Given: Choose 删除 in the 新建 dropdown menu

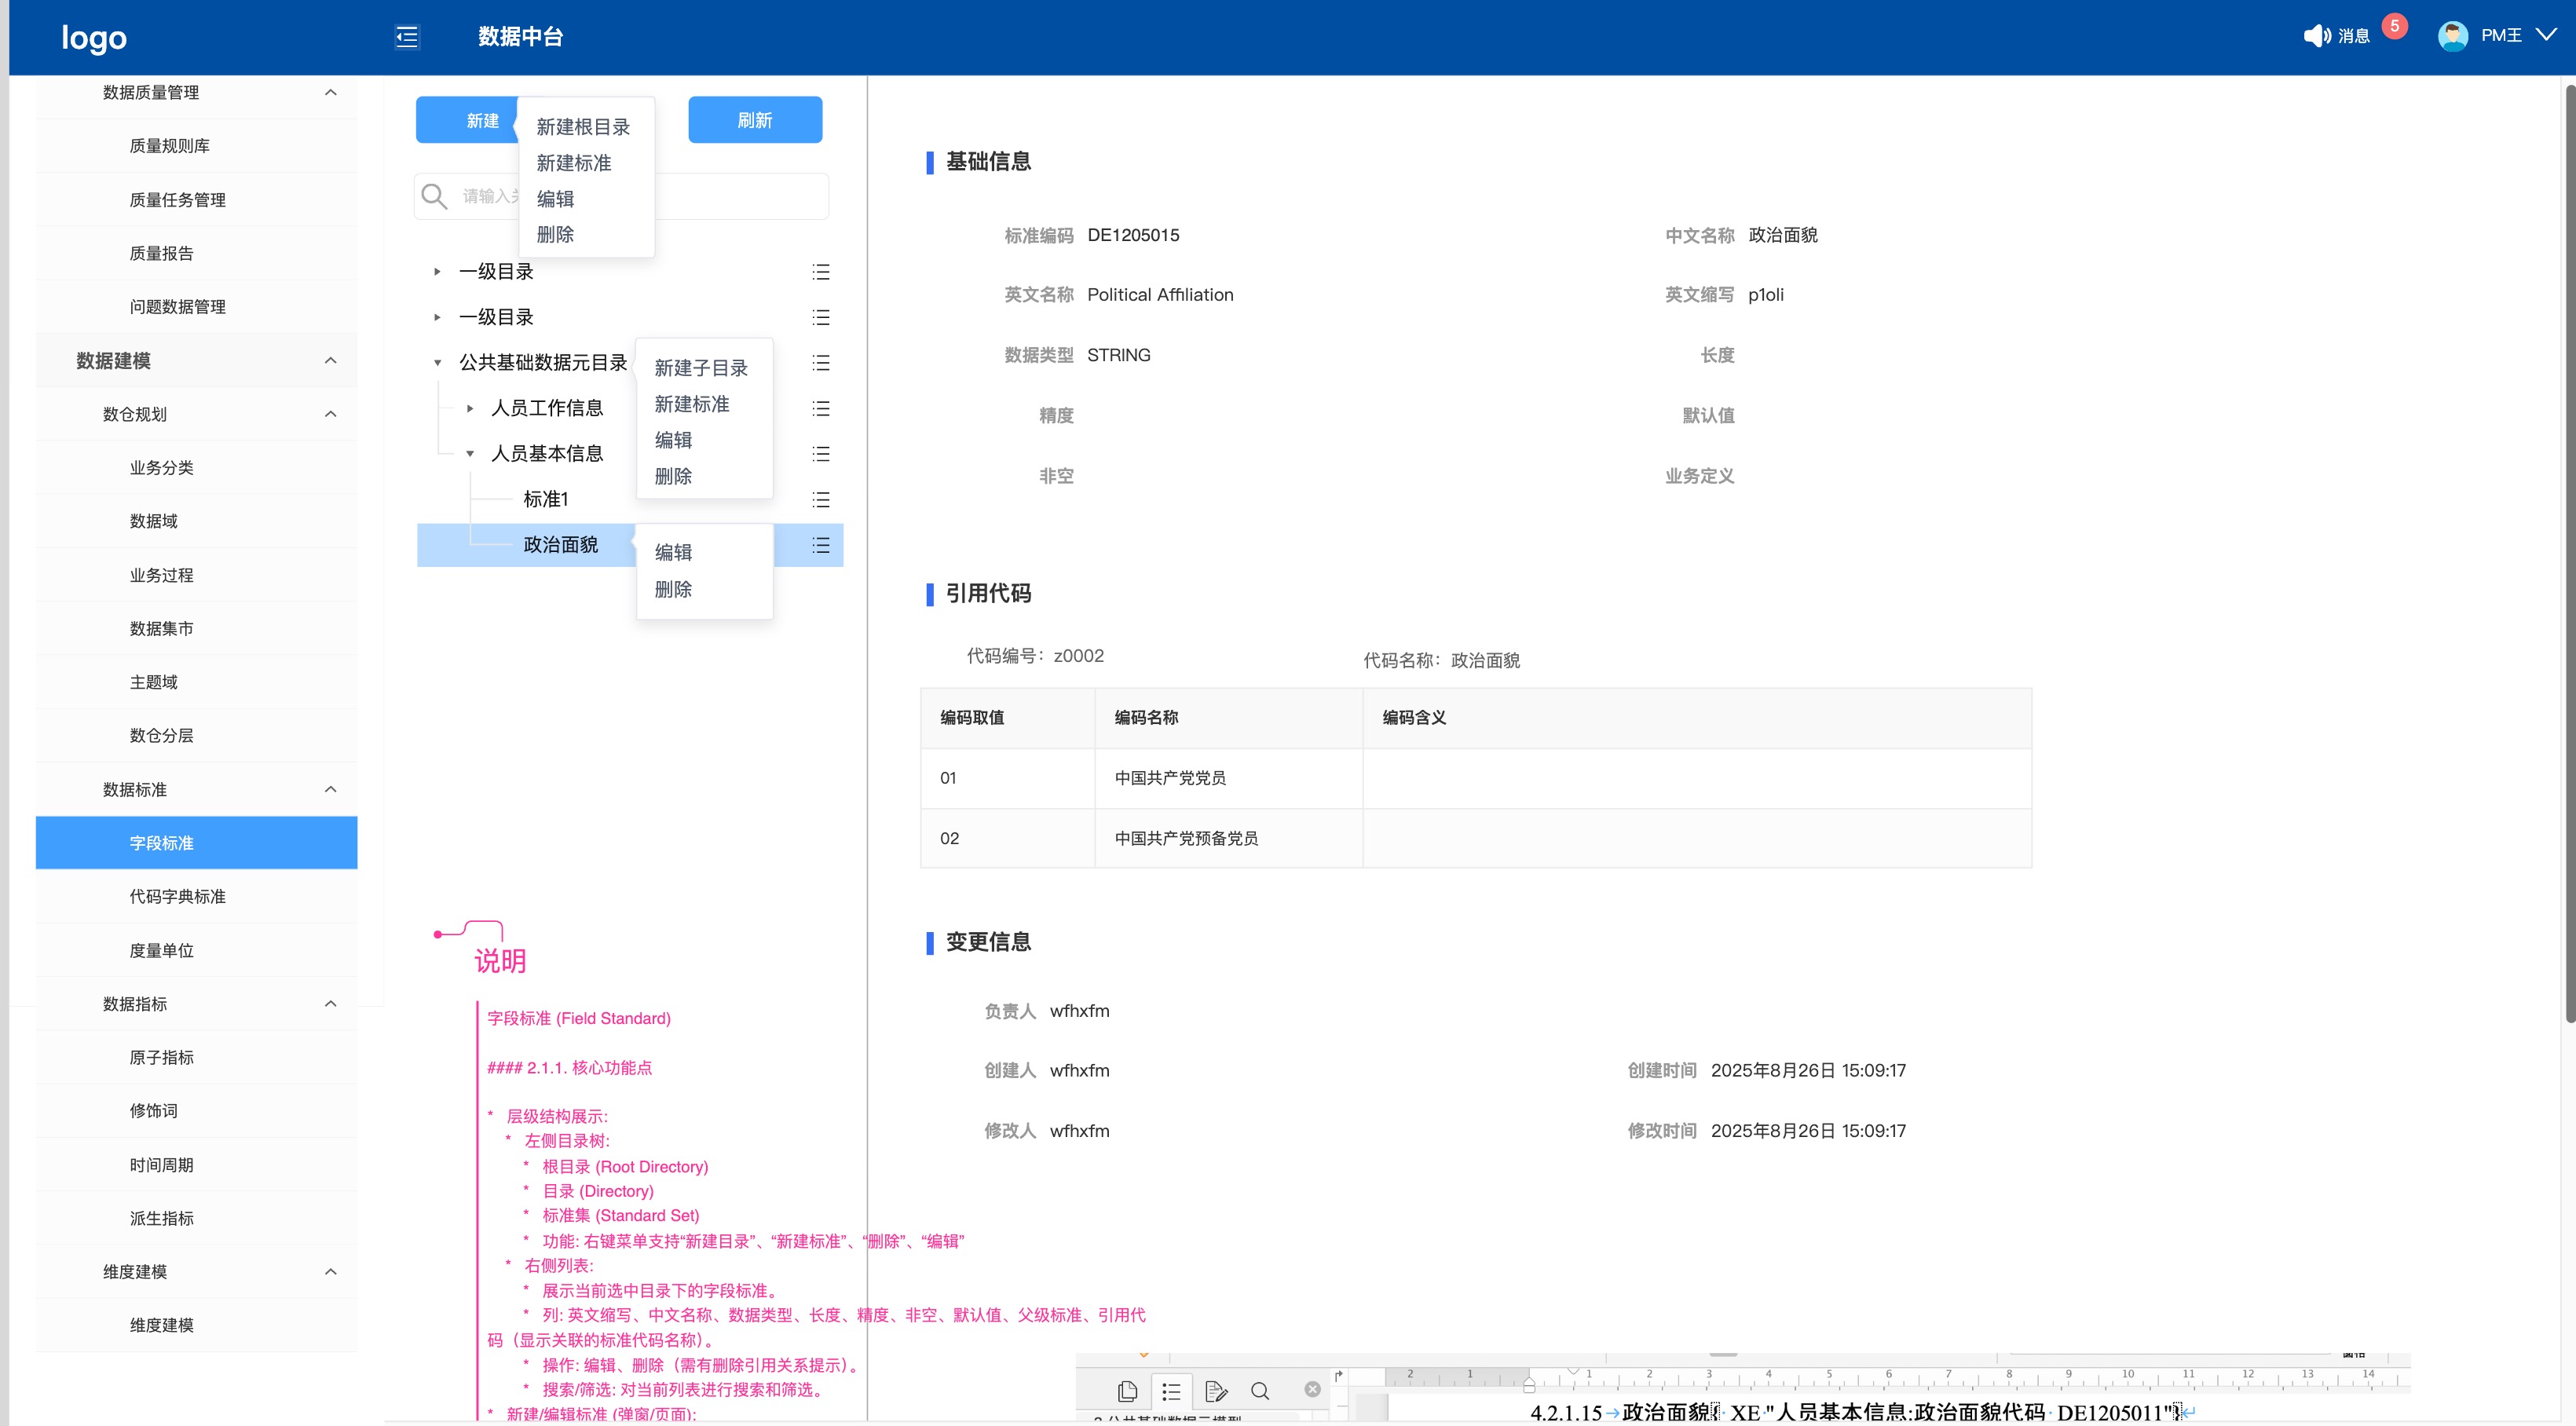Looking at the screenshot, I should 555,235.
